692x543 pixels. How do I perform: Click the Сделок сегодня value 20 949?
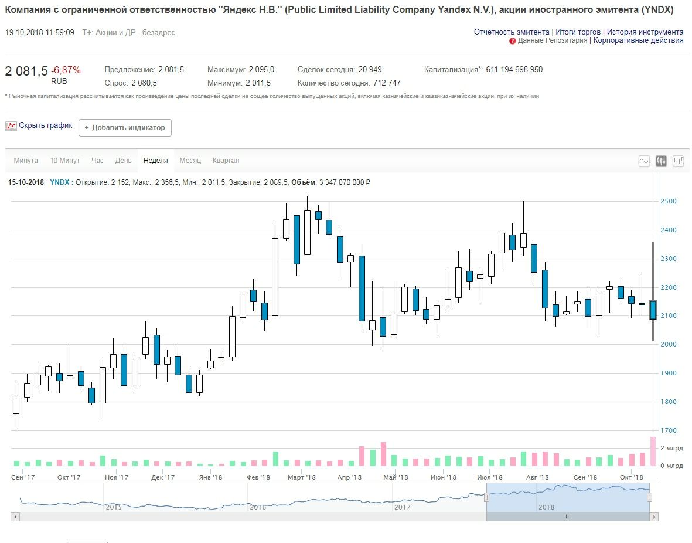pos(370,69)
